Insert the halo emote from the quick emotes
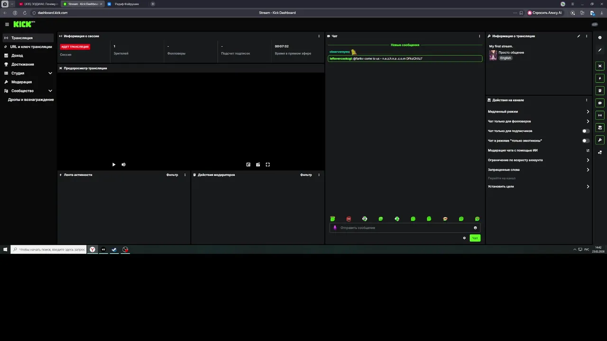The width and height of the screenshot is (607, 341). pyautogui.click(x=333, y=219)
